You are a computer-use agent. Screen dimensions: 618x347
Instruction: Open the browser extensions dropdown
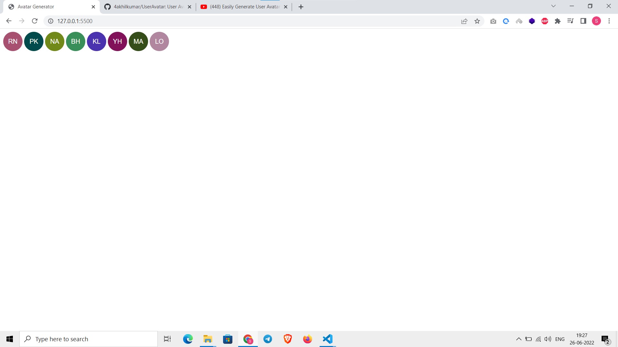(x=558, y=21)
